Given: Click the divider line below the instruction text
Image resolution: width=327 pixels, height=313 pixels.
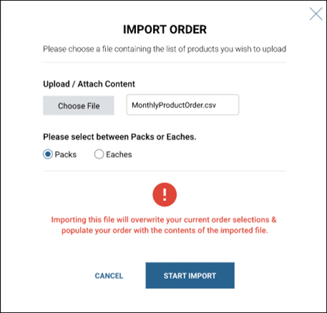Looking at the screenshot, I should pyautogui.click(x=165, y=63).
